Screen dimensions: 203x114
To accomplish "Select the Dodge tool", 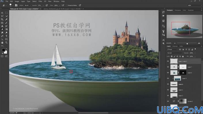I will pos(6,33).
